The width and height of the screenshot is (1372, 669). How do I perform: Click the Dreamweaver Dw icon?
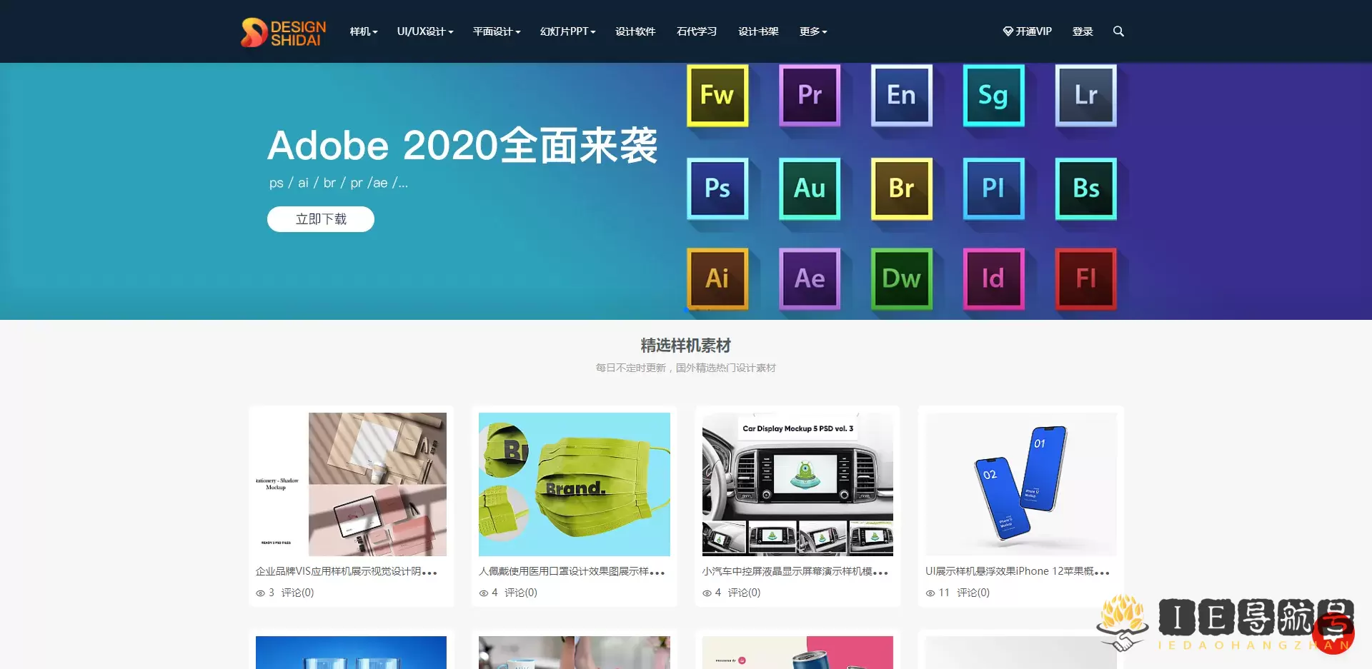coord(901,278)
